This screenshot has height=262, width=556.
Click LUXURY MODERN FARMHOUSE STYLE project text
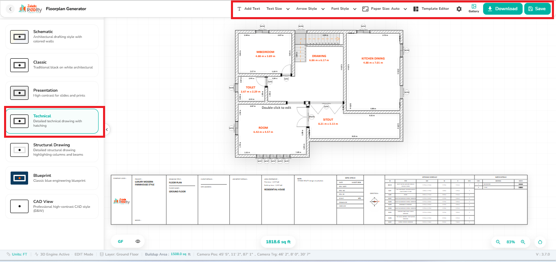[145, 183]
